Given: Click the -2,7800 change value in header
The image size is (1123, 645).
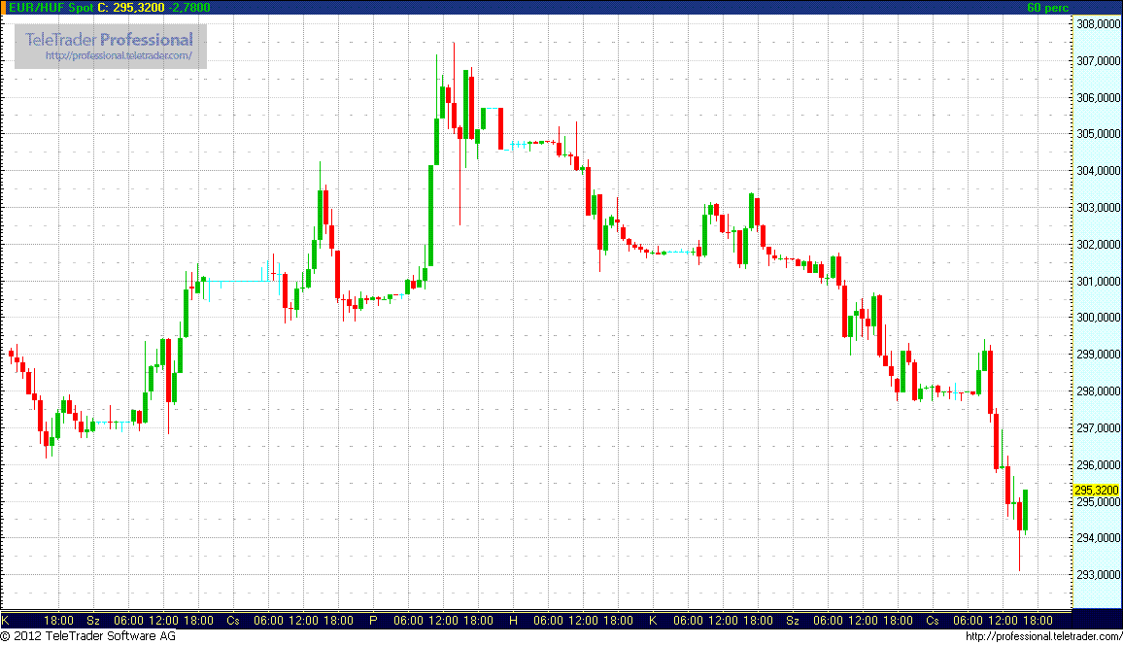Looking at the screenshot, I should point(189,7).
